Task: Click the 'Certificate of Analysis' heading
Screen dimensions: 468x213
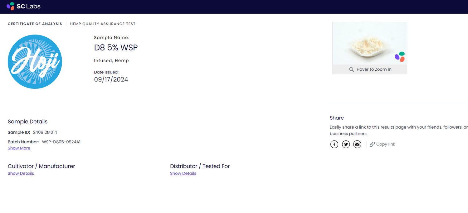Action: pos(35,24)
